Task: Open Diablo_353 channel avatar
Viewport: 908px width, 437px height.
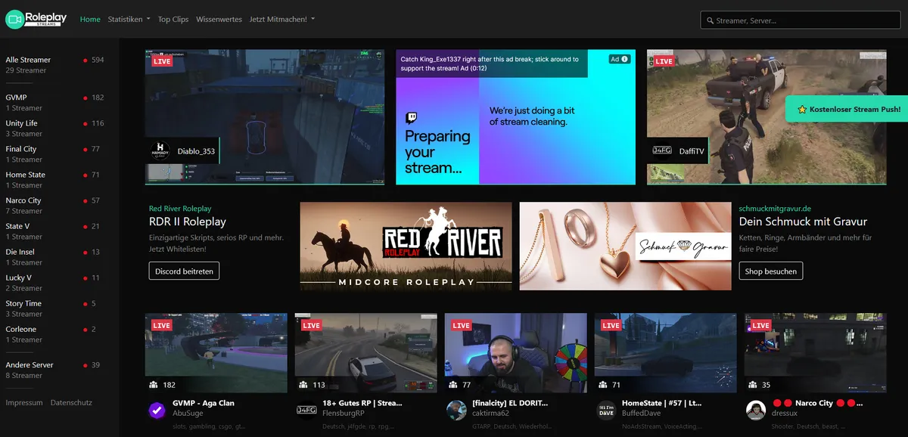Action: coord(160,151)
